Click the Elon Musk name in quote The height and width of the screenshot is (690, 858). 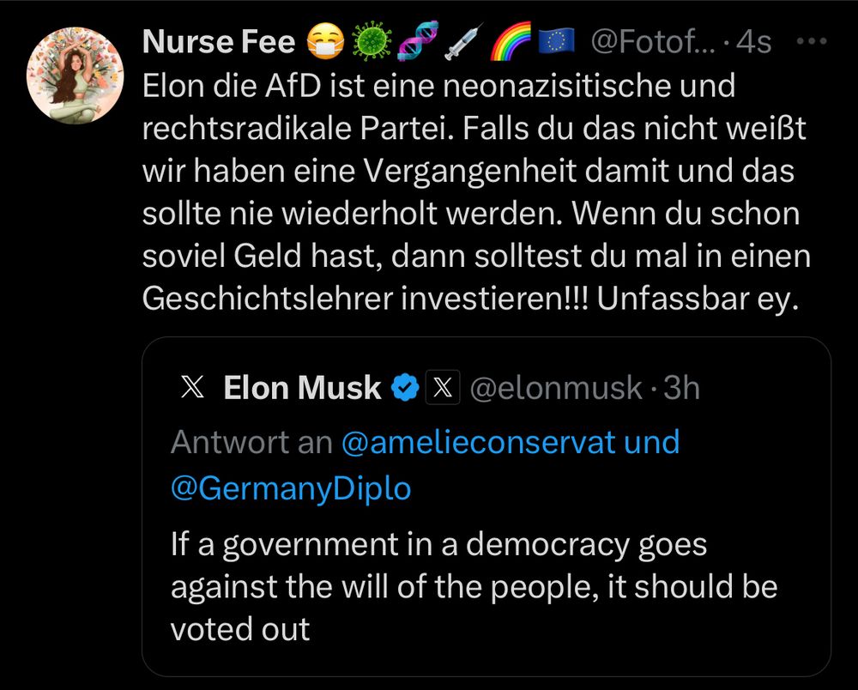click(x=301, y=389)
